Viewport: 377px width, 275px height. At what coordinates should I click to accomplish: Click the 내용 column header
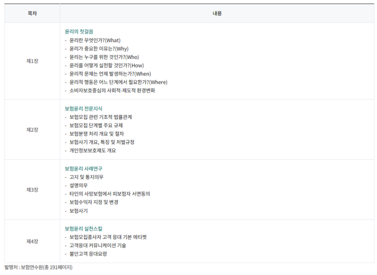pos(217,13)
